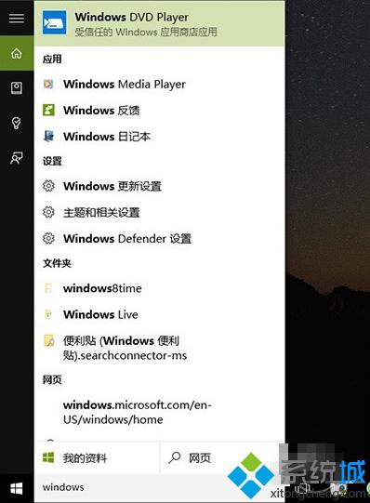The image size is (370, 503).
Task: Click the search box containing windows
Action: [159, 488]
